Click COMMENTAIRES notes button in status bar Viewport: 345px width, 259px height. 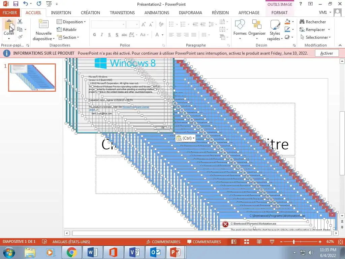[x=163, y=241]
